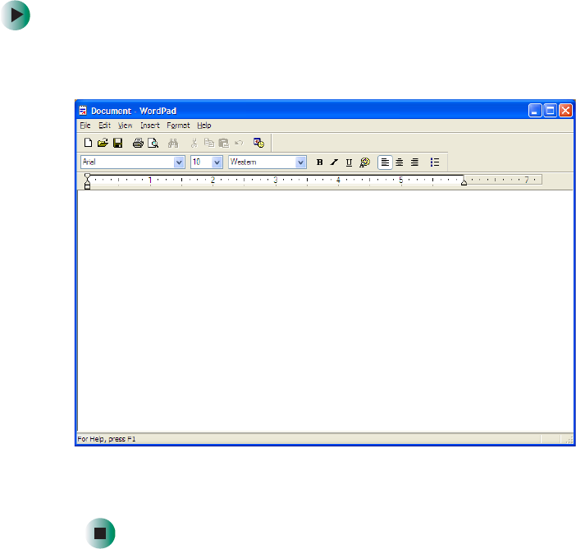The height and width of the screenshot is (549, 576).
Task: Click in the blank document text area
Action: click(325, 310)
